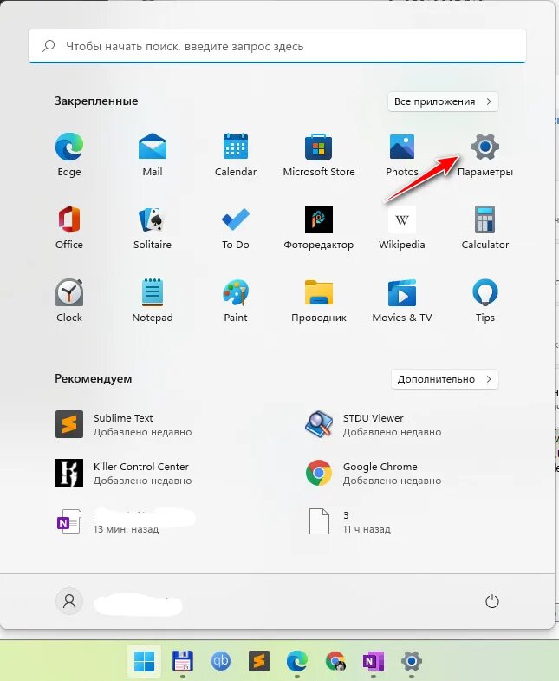This screenshot has height=681, width=559.
Task: Open the recent OneNote file from 13 мин. назад
Action: tap(125, 521)
